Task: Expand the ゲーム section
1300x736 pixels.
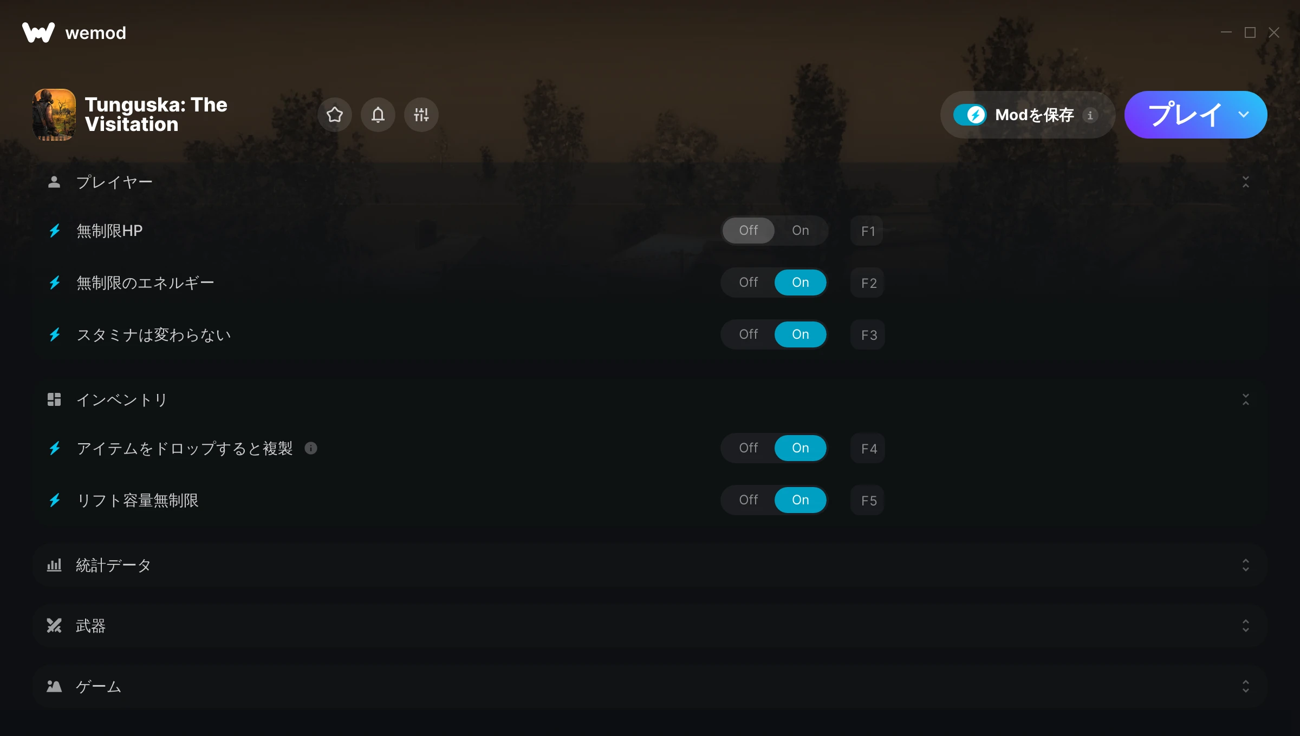Action: 1246,686
